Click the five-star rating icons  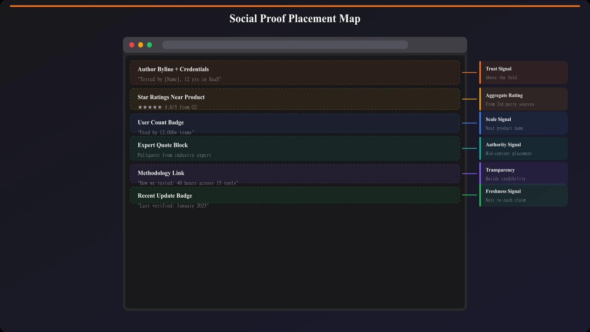click(150, 107)
